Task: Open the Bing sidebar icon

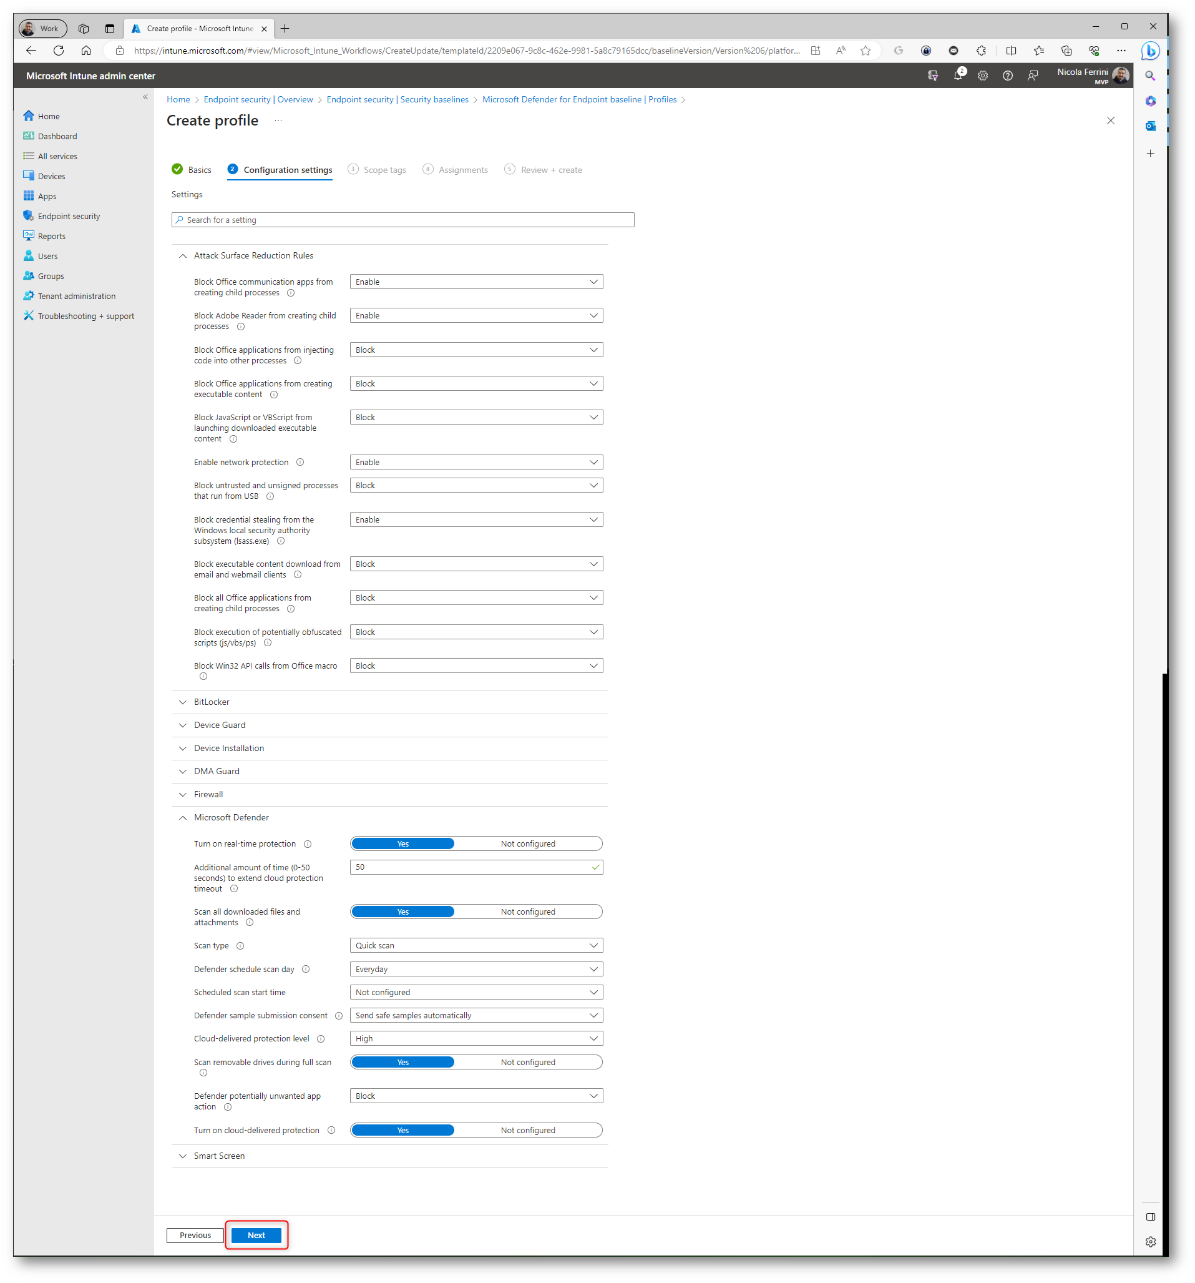Action: click(x=1150, y=51)
